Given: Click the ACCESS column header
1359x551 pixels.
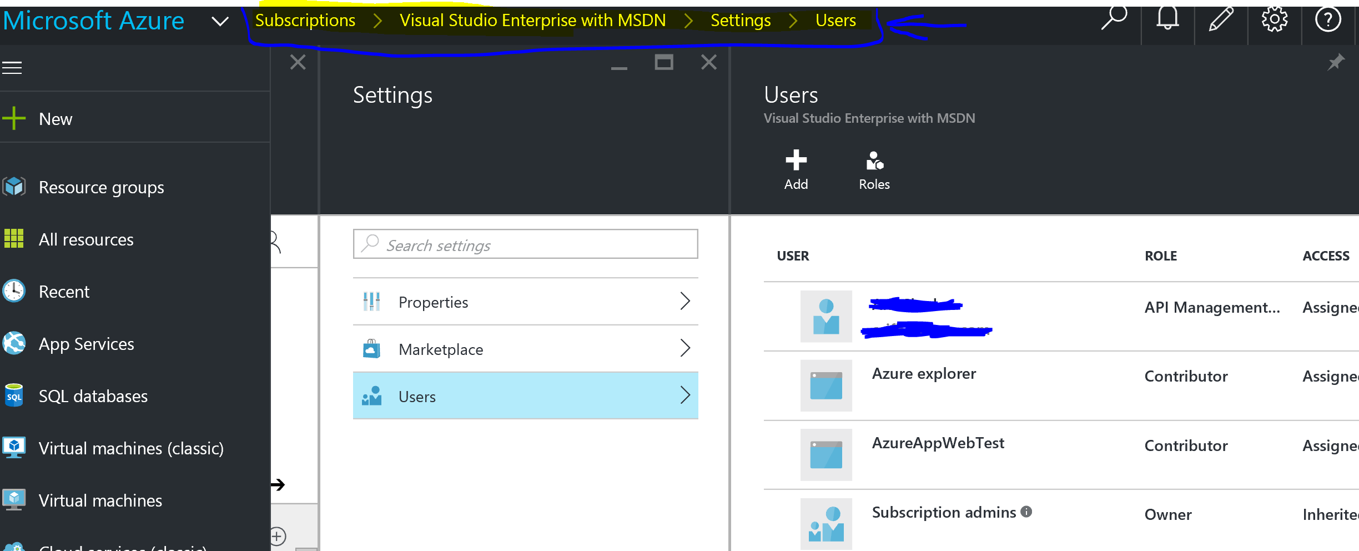Looking at the screenshot, I should tap(1326, 256).
